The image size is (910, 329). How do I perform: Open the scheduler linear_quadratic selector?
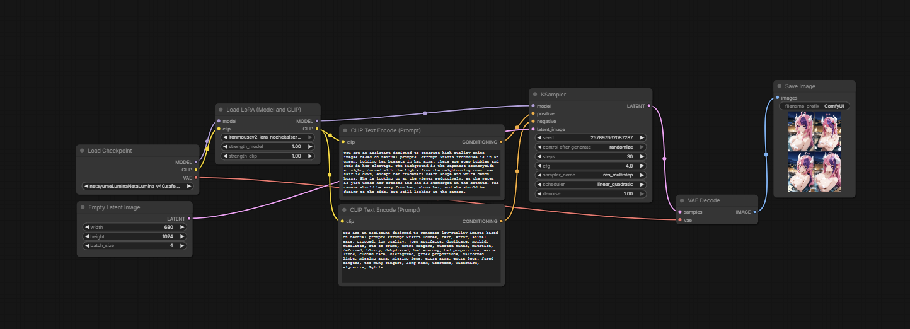pyautogui.click(x=590, y=185)
